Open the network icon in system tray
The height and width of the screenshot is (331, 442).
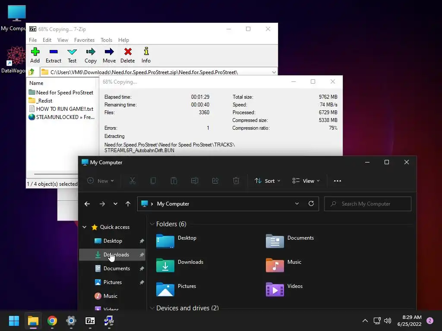377,321
